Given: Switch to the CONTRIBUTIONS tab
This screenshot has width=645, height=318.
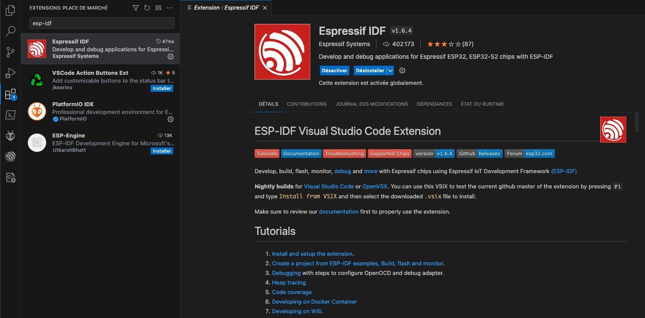Looking at the screenshot, I should pos(307,104).
